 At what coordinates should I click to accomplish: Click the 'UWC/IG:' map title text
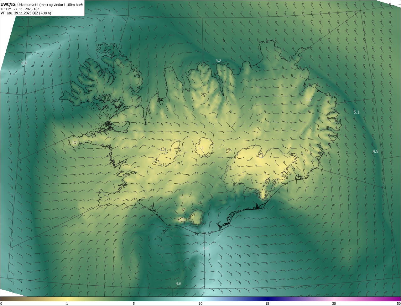[x=9, y=4]
